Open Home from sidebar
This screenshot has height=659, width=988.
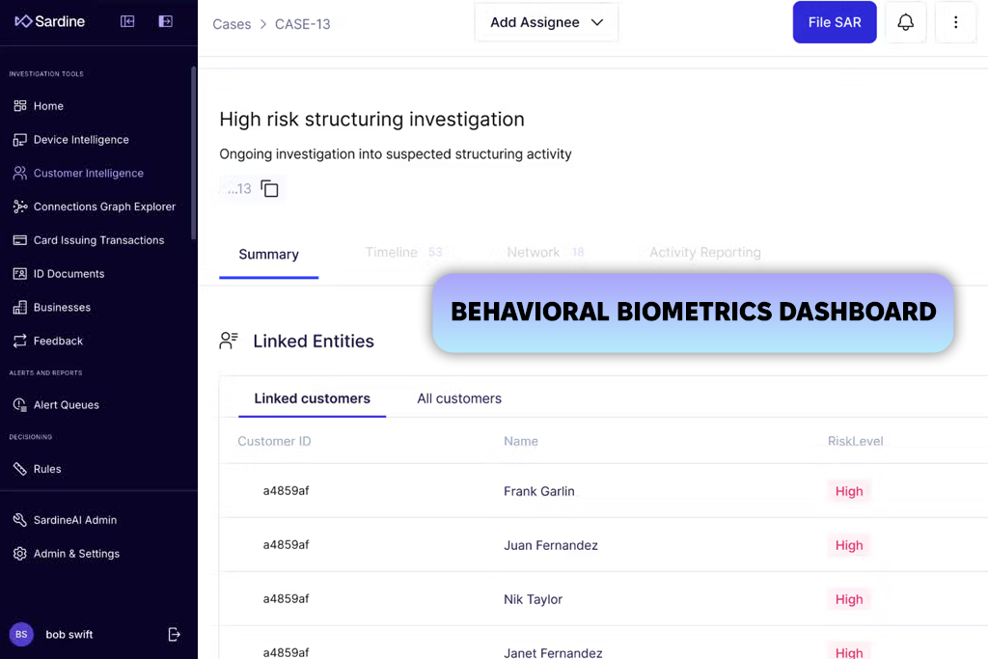click(x=48, y=106)
